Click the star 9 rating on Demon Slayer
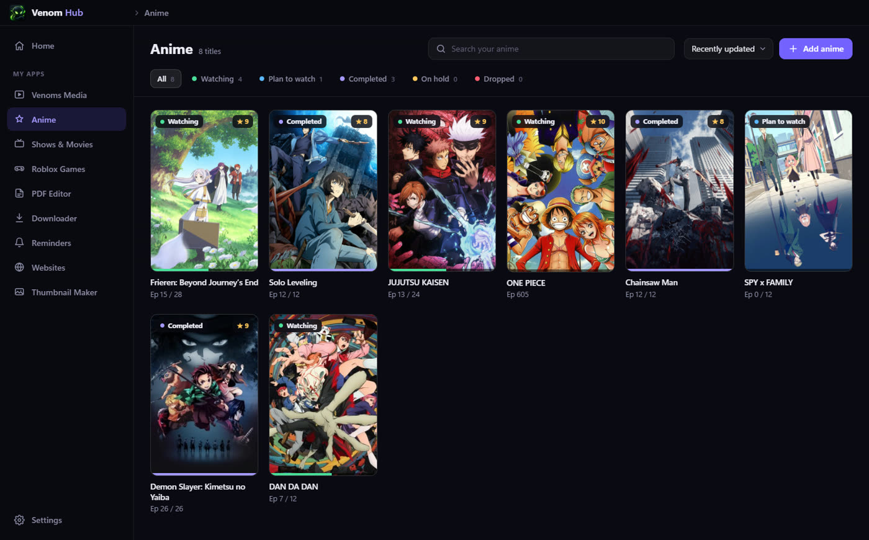This screenshot has width=869, height=540. tap(242, 326)
